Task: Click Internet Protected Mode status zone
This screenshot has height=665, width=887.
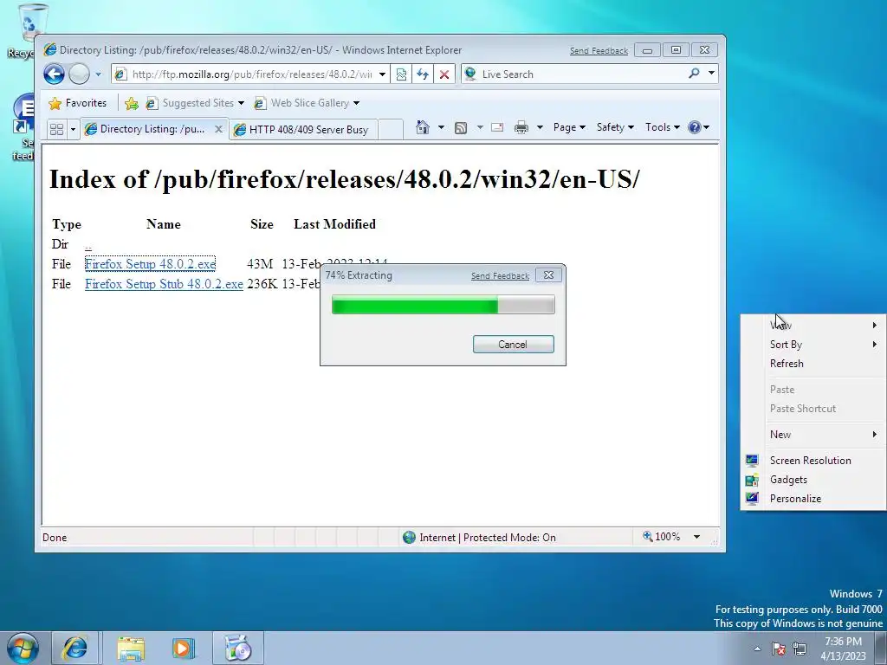Action: 479,537
